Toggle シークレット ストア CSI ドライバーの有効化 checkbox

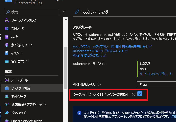(x=140, y=94)
